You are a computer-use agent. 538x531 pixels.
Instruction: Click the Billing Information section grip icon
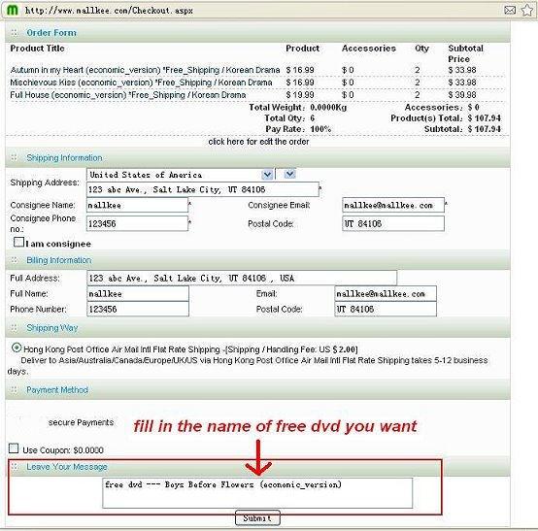click(x=14, y=259)
